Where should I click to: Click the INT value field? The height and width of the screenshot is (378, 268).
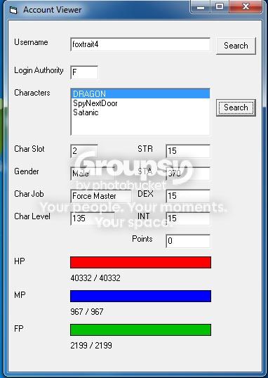click(188, 219)
